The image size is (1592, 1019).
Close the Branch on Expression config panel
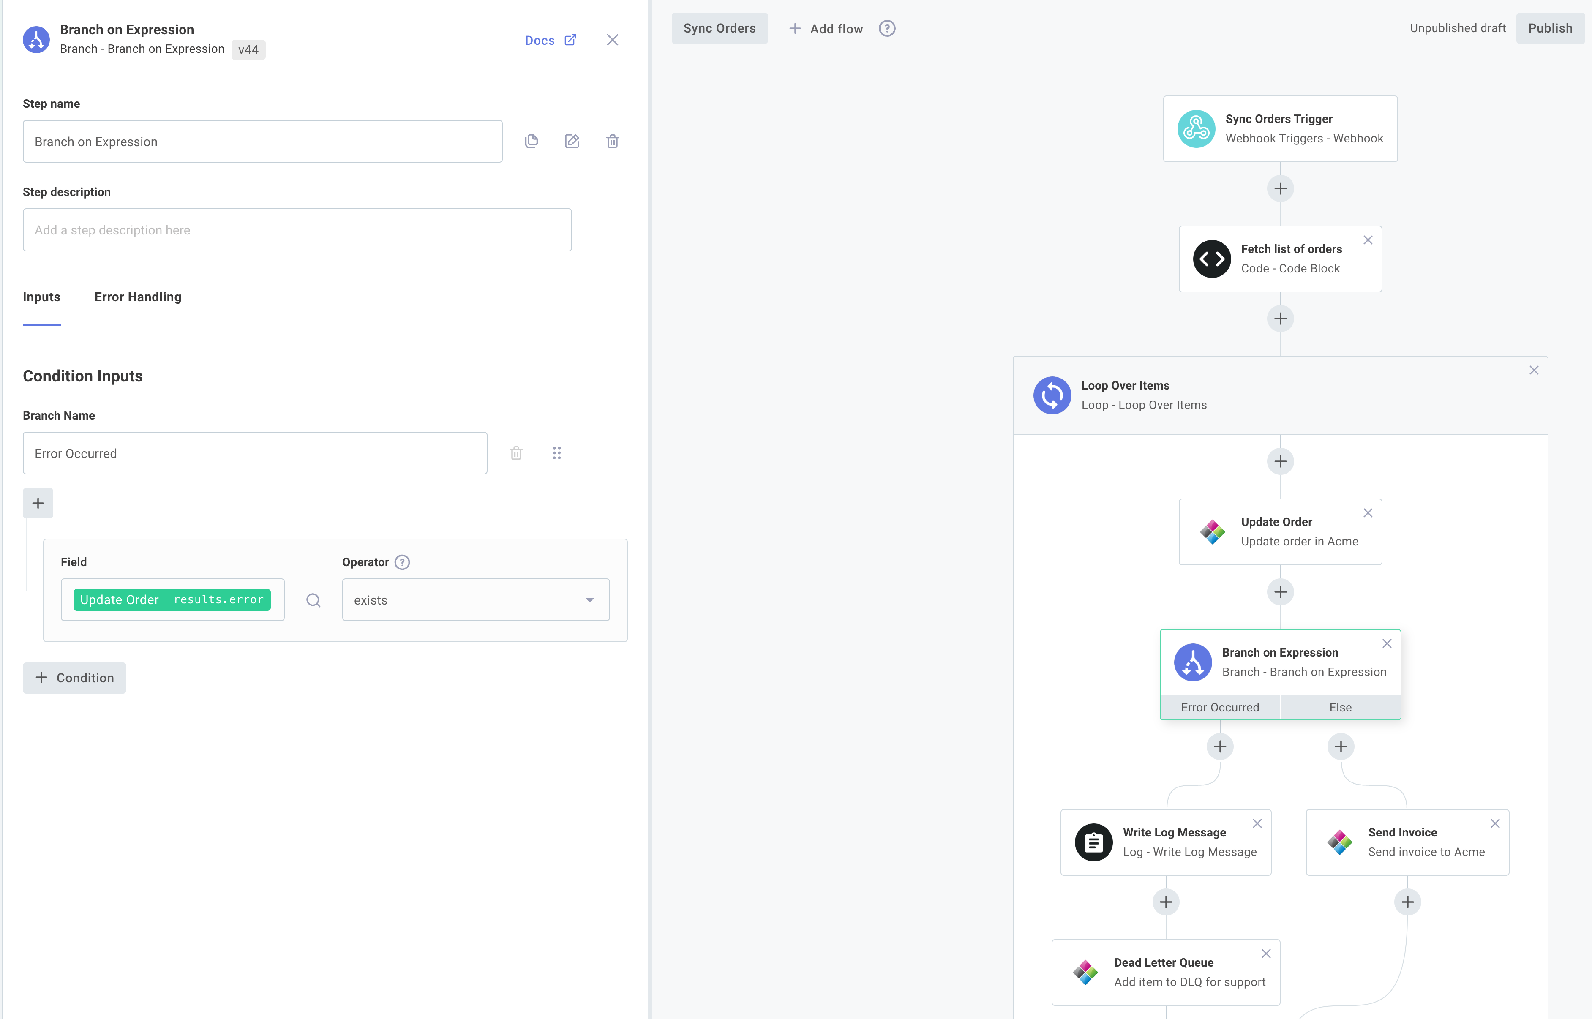tap(613, 40)
